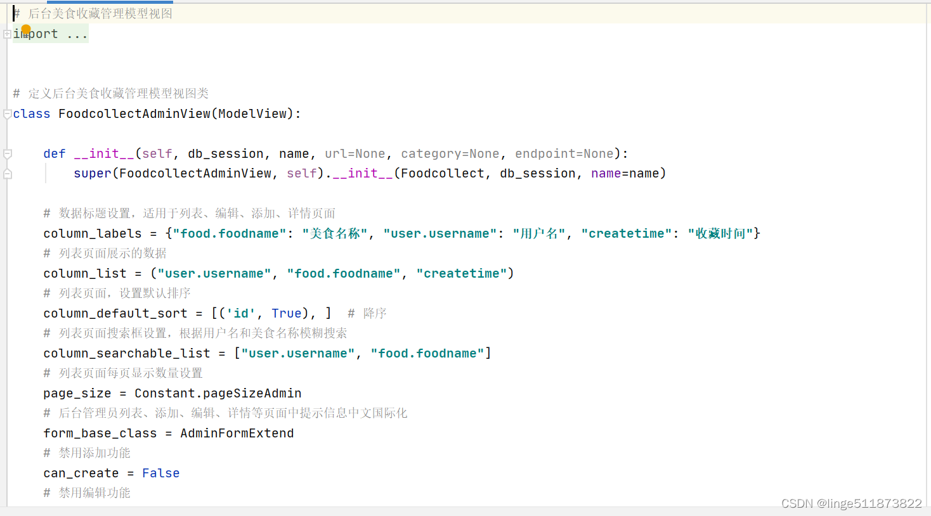Image resolution: width=931 pixels, height=516 pixels.
Task: Click the comment '# 列表页面每页显示数量设置'
Action: click(123, 373)
